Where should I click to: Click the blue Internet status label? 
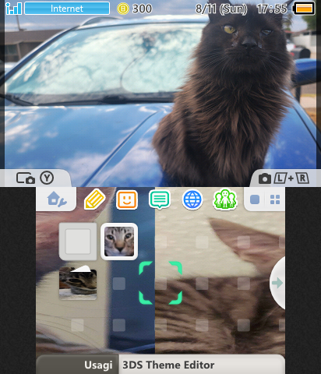click(67, 9)
